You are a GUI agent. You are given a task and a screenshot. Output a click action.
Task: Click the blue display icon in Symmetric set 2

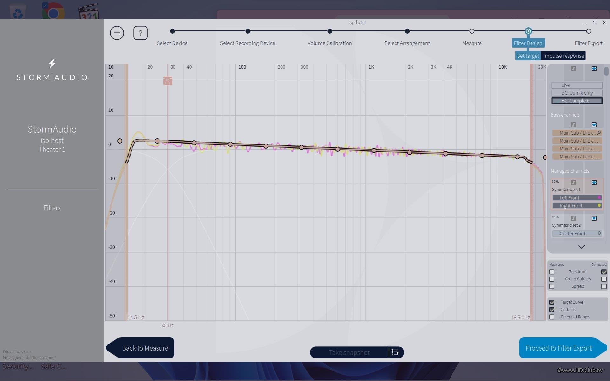click(x=594, y=218)
